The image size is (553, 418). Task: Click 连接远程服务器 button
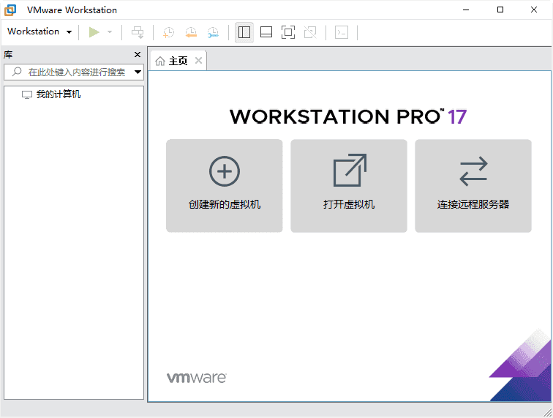click(473, 186)
